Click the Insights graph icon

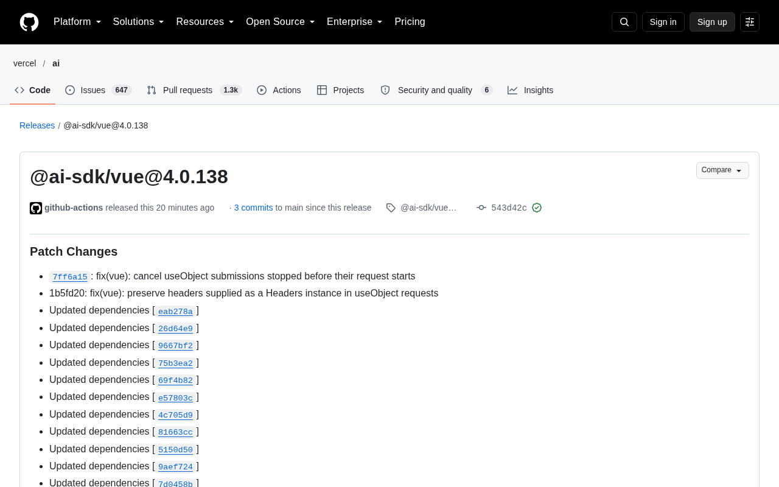click(x=512, y=90)
